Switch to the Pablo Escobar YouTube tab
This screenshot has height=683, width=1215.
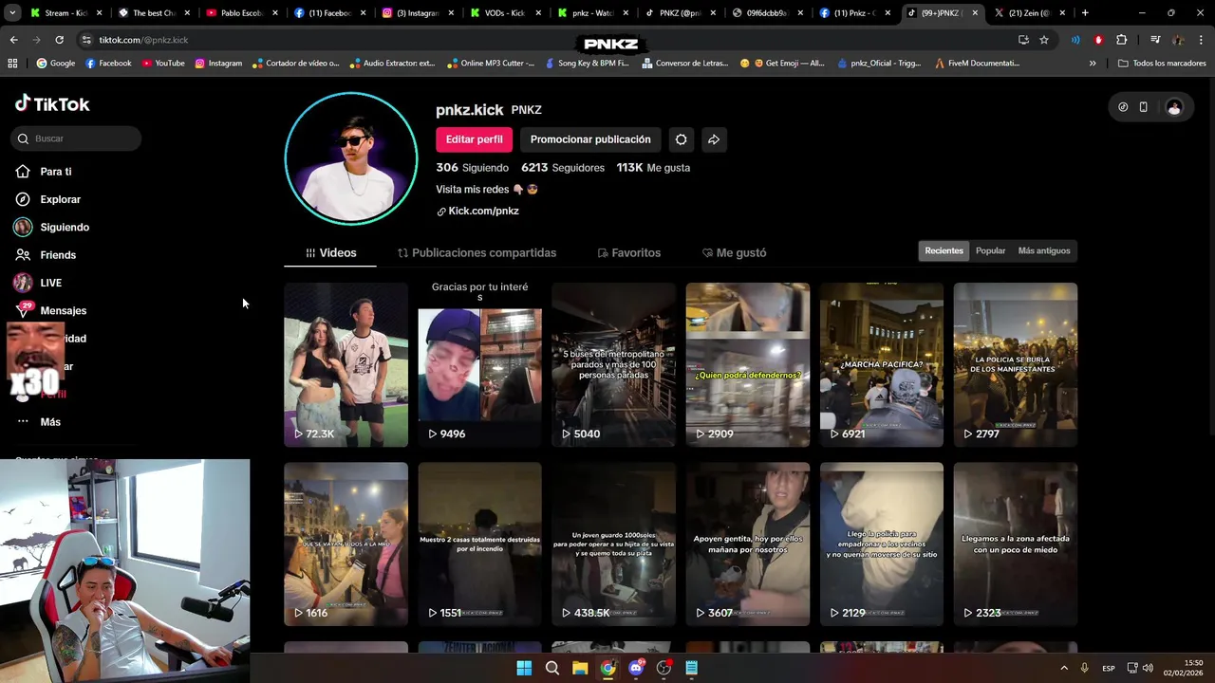pos(241,13)
